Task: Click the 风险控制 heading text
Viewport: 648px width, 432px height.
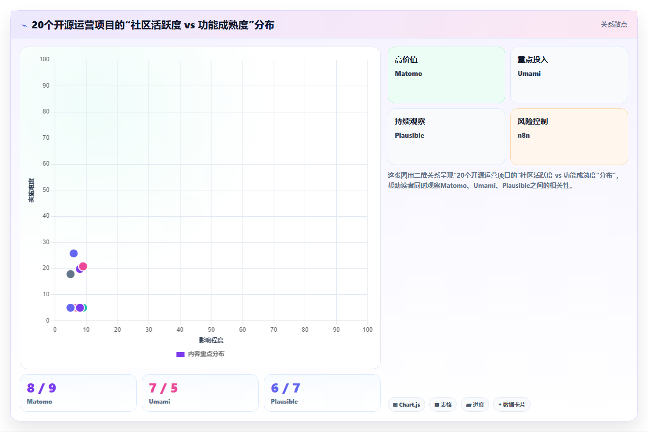Action: 533,122
